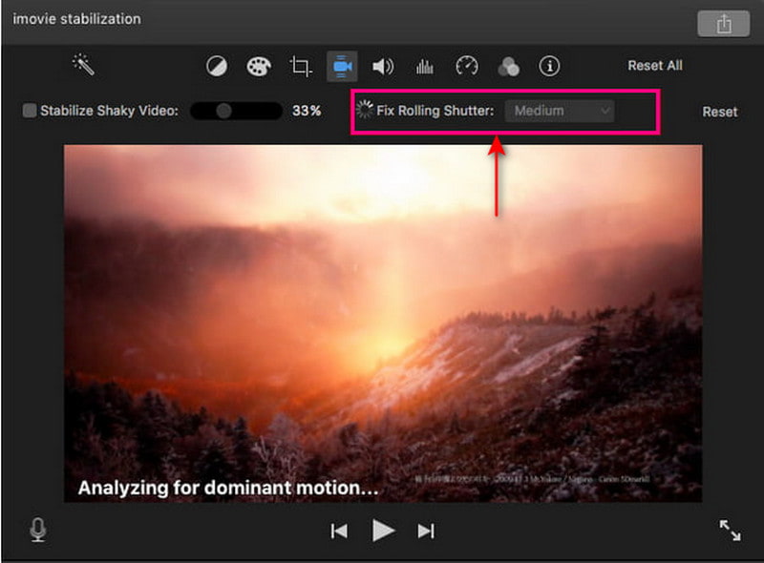
Task: Open the Color Correction palette tool
Action: tap(258, 66)
